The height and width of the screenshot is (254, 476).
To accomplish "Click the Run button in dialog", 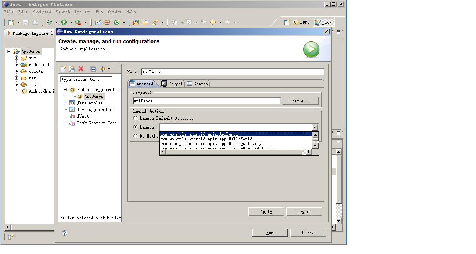I will 270,233.
